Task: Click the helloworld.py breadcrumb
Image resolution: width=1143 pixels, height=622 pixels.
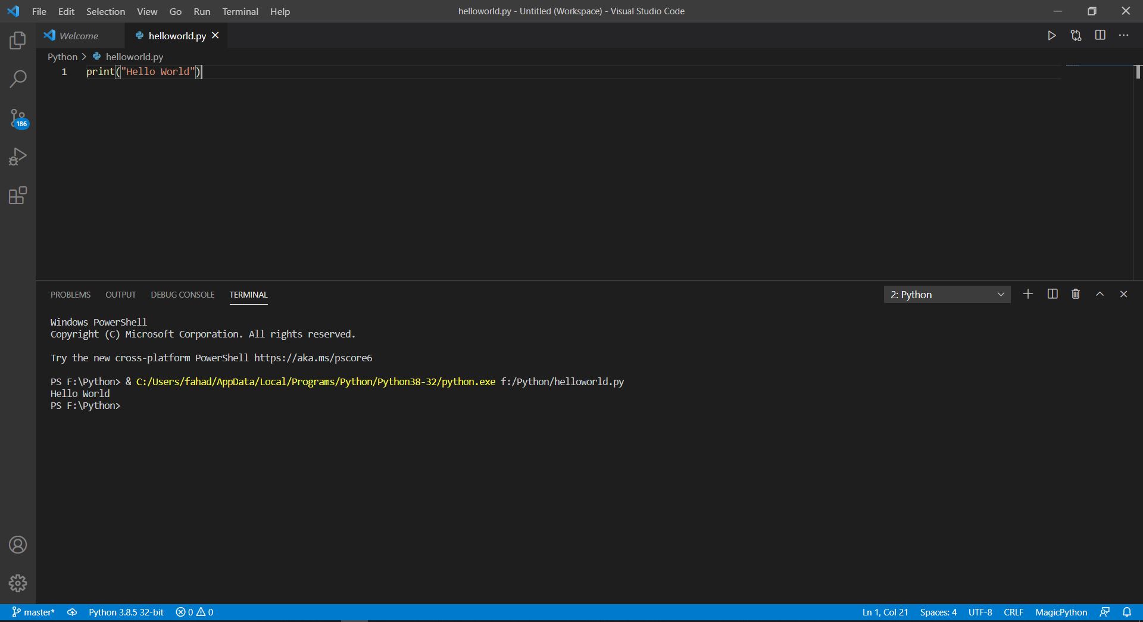Action: tap(128, 57)
